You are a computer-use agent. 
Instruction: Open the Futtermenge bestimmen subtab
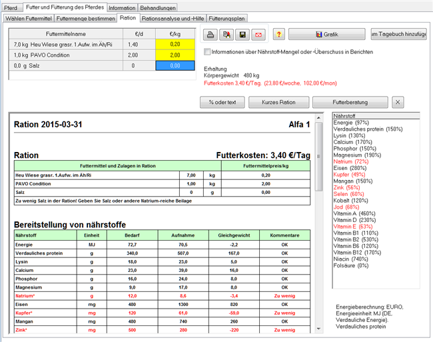pos(86,19)
